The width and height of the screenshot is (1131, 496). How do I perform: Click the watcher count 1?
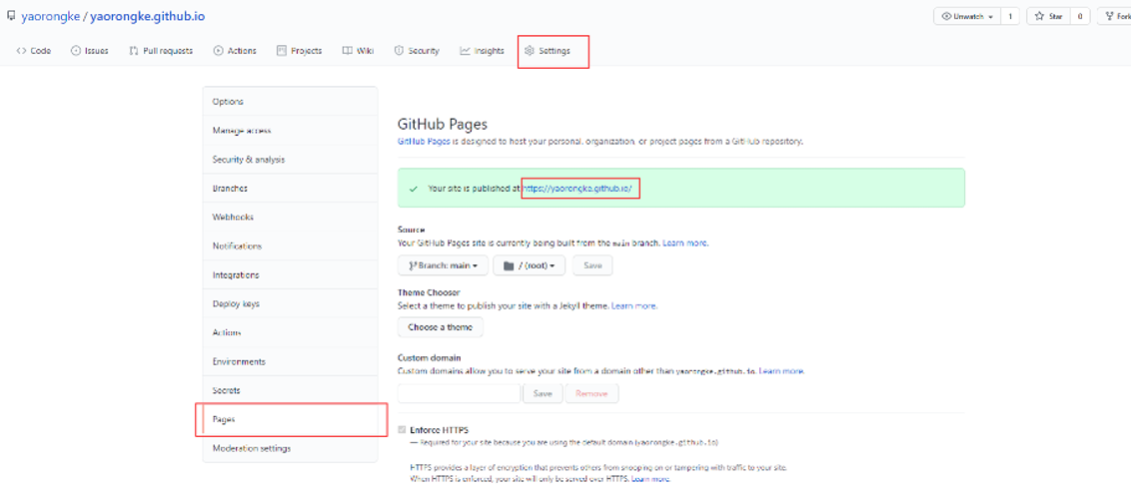pos(1009,17)
